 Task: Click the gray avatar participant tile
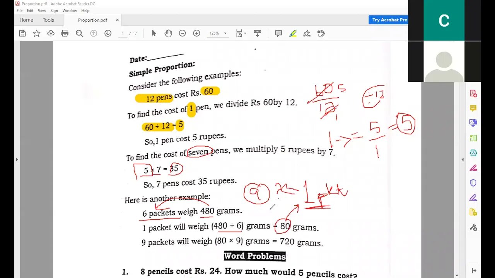[444, 62]
